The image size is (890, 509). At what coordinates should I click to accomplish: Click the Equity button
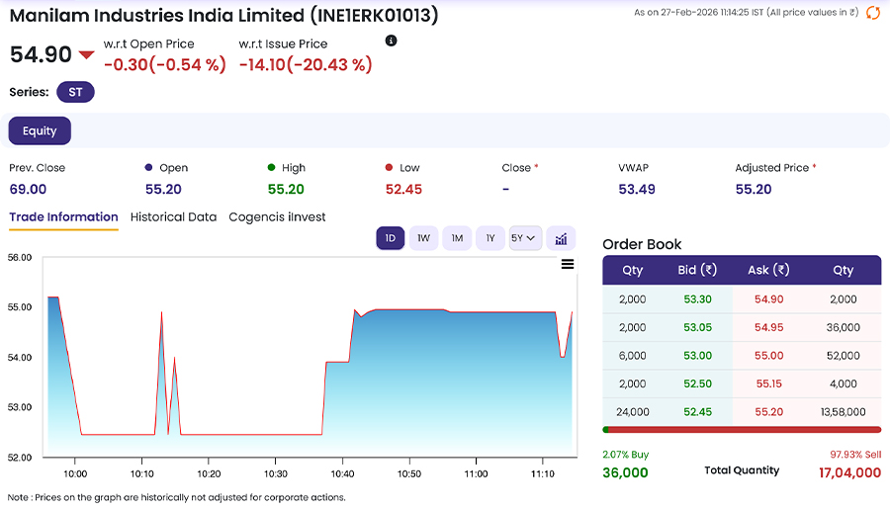point(40,131)
